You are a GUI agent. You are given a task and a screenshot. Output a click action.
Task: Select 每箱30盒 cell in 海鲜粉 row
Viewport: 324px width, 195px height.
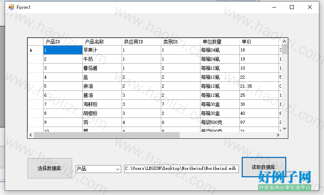[x=220, y=104]
